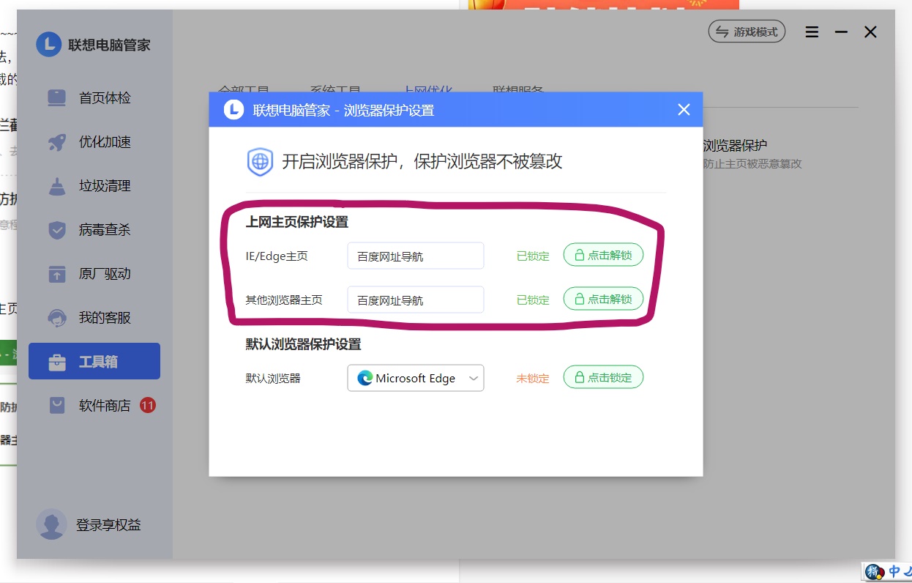Open 病毒查杀 shield icon
This screenshot has width=912, height=583.
tap(57, 231)
